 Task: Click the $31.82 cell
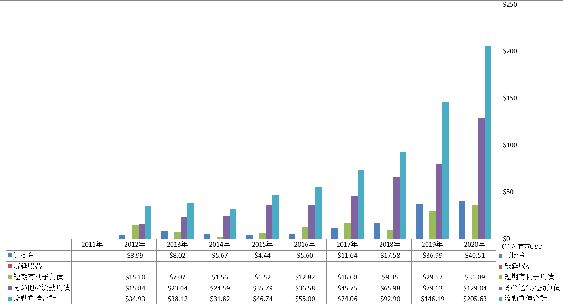[x=220, y=299]
